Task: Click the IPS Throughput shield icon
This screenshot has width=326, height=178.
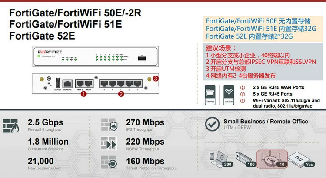Action: click(109, 125)
